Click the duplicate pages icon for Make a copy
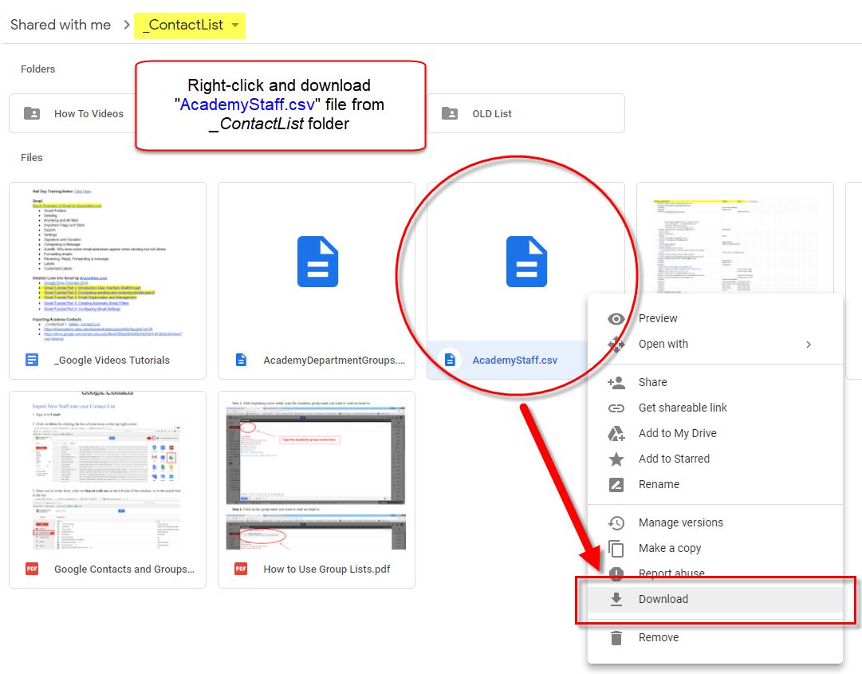Screen dimensions: 862x674 [616, 549]
